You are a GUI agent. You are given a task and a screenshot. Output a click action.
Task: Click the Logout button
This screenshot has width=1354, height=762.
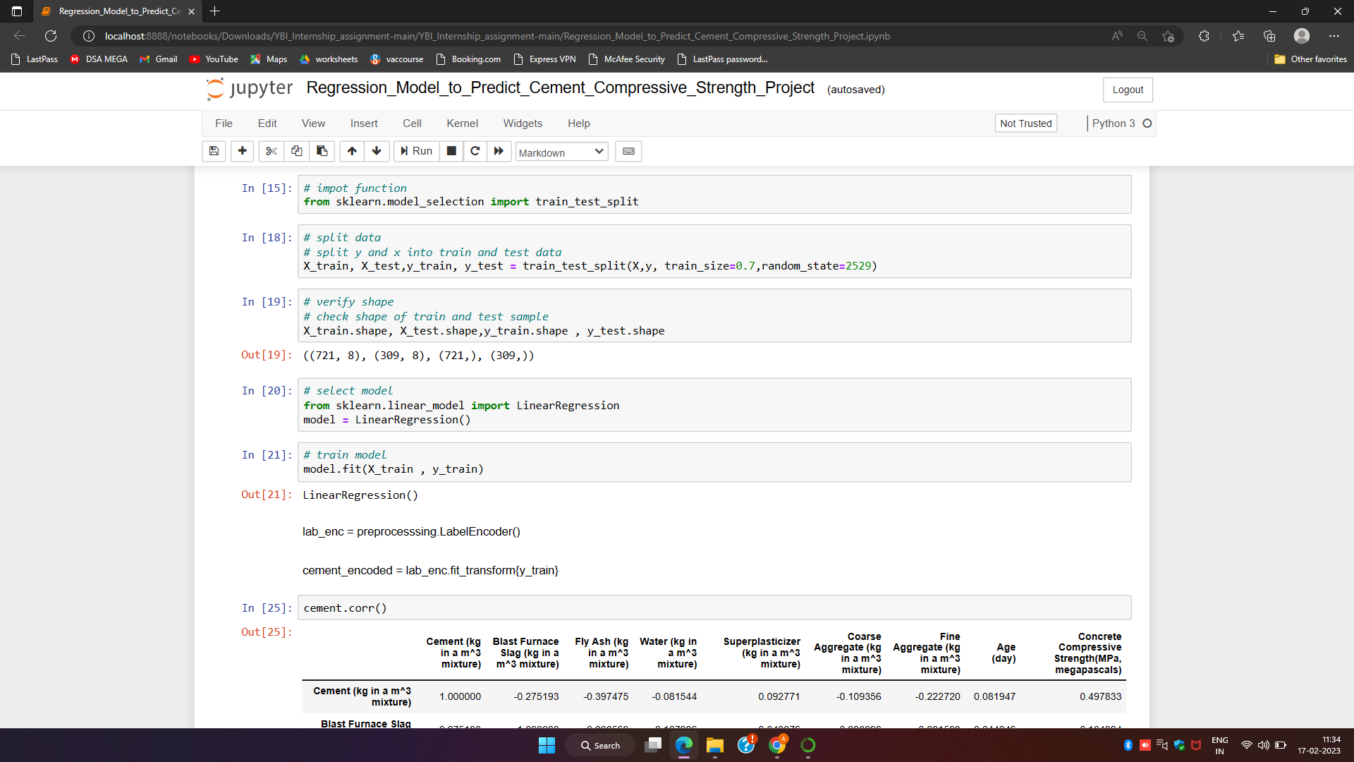(x=1127, y=90)
